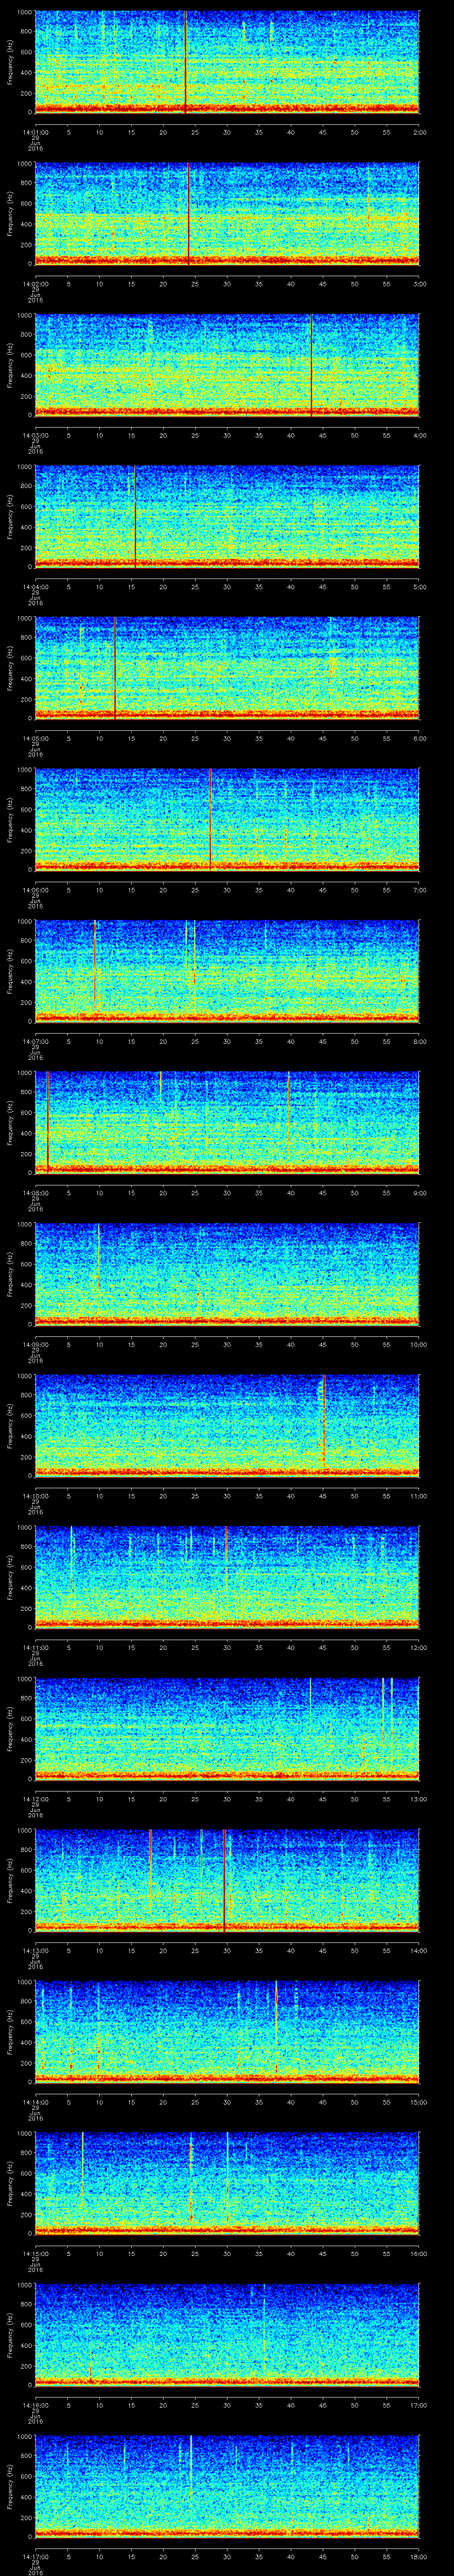Click the 14:10:00 start time text
The height and width of the screenshot is (2576, 454).
click(x=35, y=1496)
